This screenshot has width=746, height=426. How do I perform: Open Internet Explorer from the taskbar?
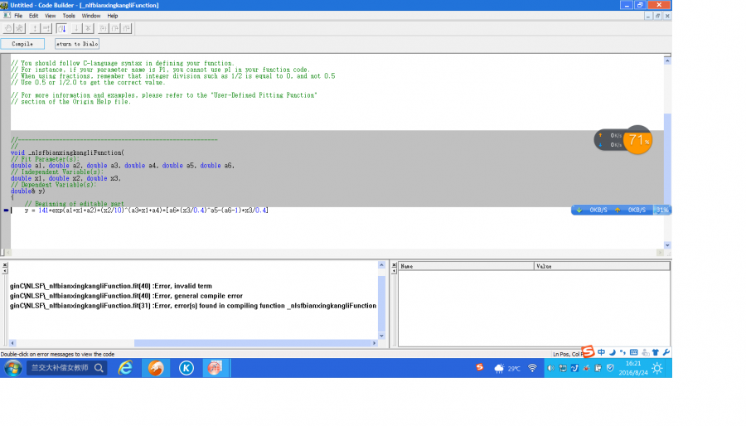click(x=126, y=368)
